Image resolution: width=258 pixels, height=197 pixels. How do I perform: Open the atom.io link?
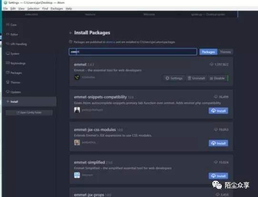[x=110, y=42]
